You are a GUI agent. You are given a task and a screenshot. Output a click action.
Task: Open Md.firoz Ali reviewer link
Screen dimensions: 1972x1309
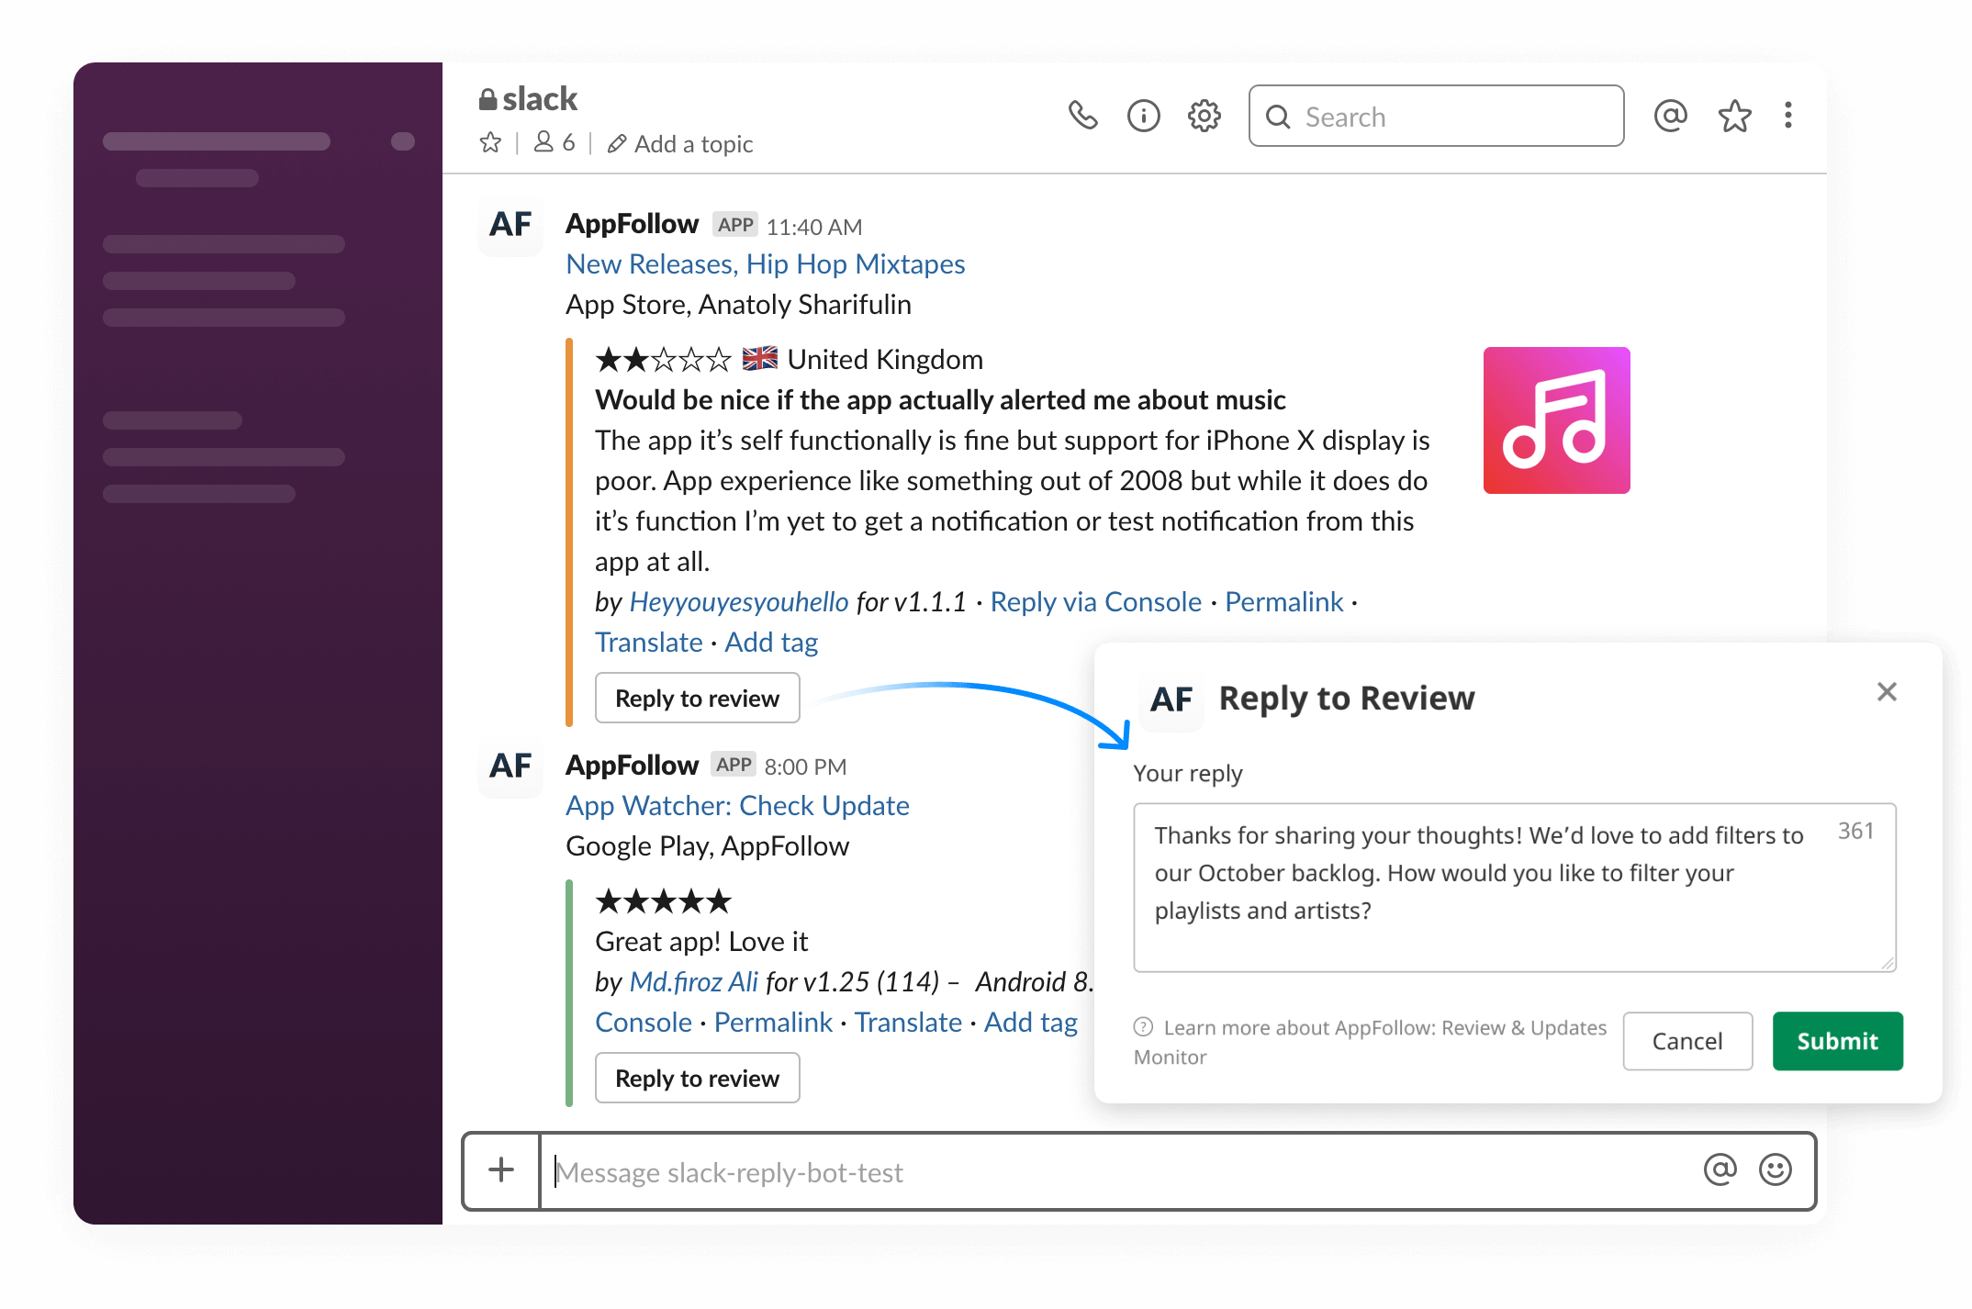[x=693, y=982]
